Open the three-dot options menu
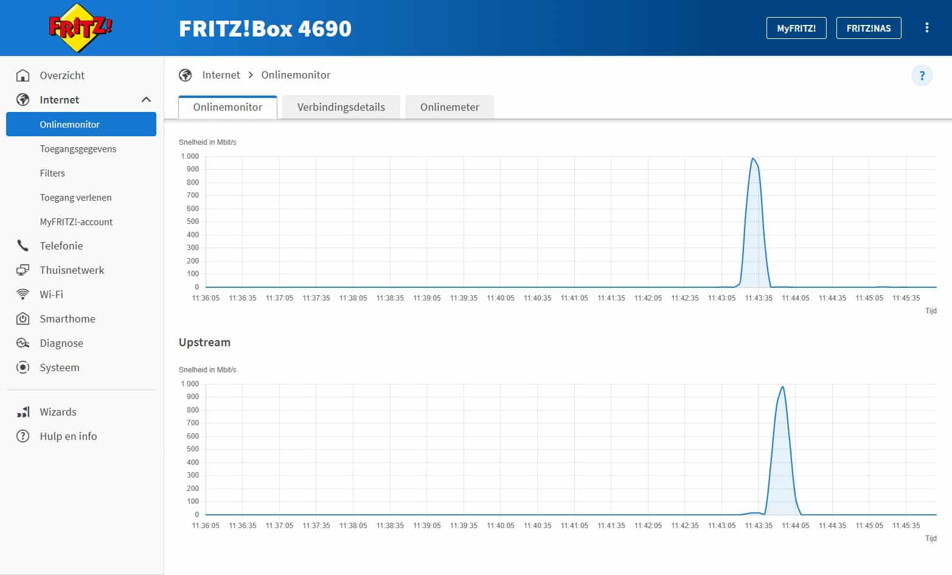 click(x=926, y=28)
